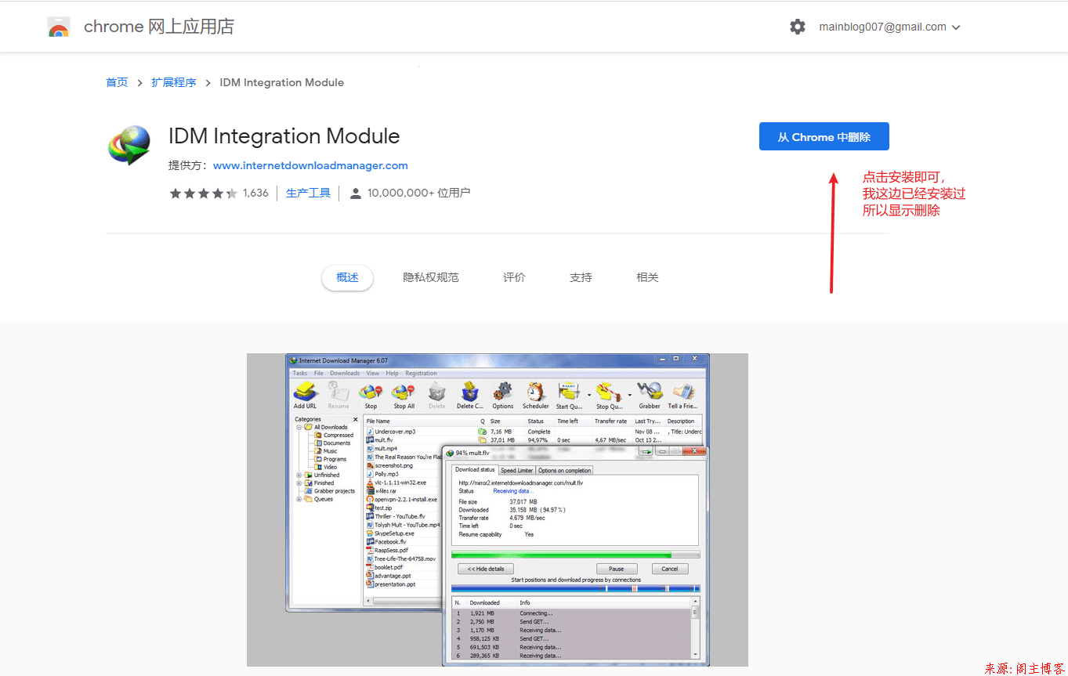The width and height of the screenshot is (1068, 676).
Task: Expand the Unfinished tree node
Action: [x=299, y=475]
